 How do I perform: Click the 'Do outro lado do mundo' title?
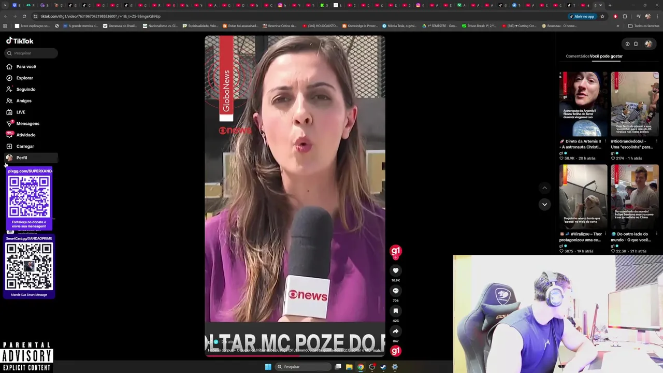click(632, 237)
